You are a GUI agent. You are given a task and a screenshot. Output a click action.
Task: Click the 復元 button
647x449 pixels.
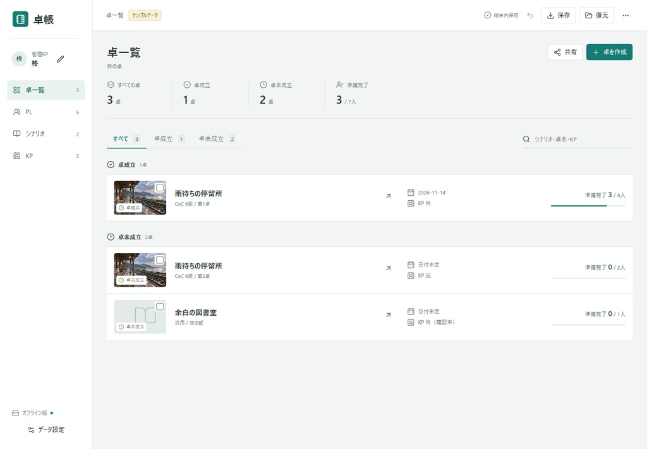(596, 15)
